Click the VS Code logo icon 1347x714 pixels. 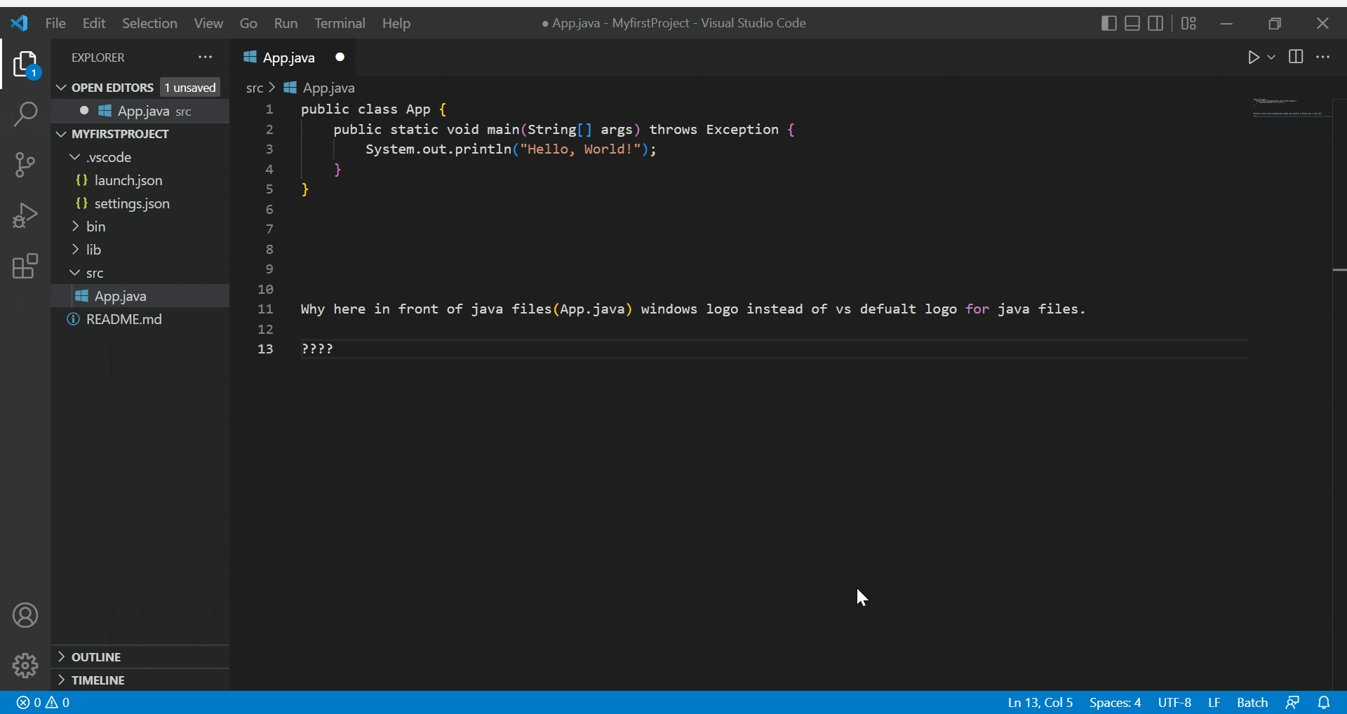click(20, 23)
